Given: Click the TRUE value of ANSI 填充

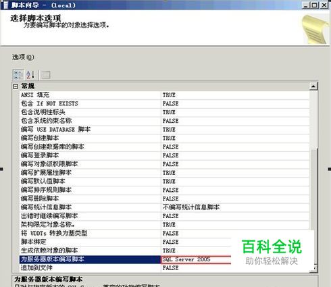Looking at the screenshot, I should click(169, 95).
